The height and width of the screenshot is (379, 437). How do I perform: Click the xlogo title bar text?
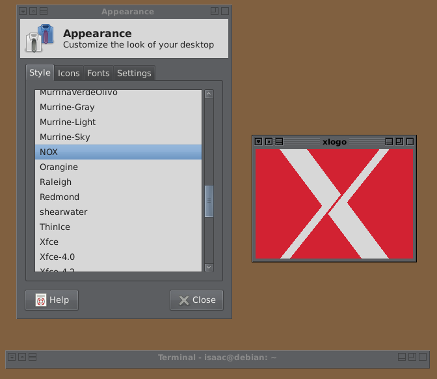pyautogui.click(x=334, y=142)
